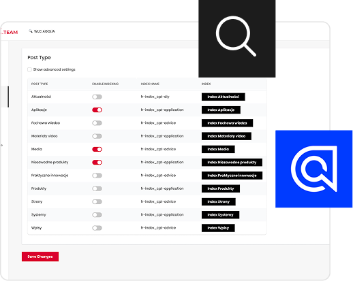Toggle indexing for Produkty
353x281 pixels.
pos(97,188)
